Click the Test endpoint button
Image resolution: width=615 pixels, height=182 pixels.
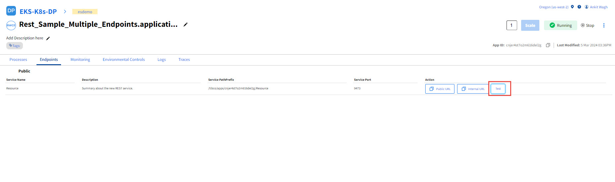tap(498, 89)
